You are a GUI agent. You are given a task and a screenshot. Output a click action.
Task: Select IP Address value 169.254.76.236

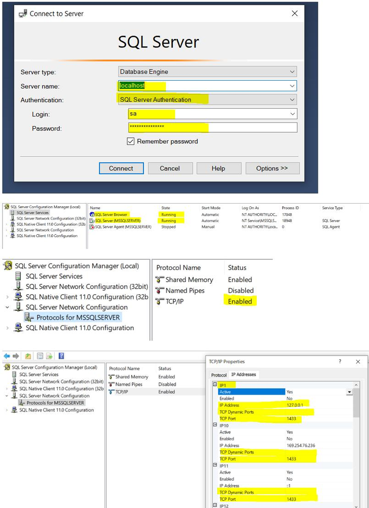click(300, 445)
